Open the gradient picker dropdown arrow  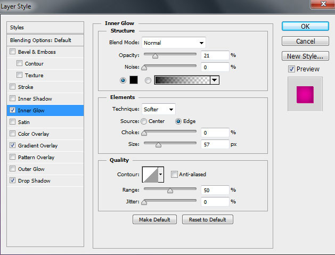click(215, 80)
